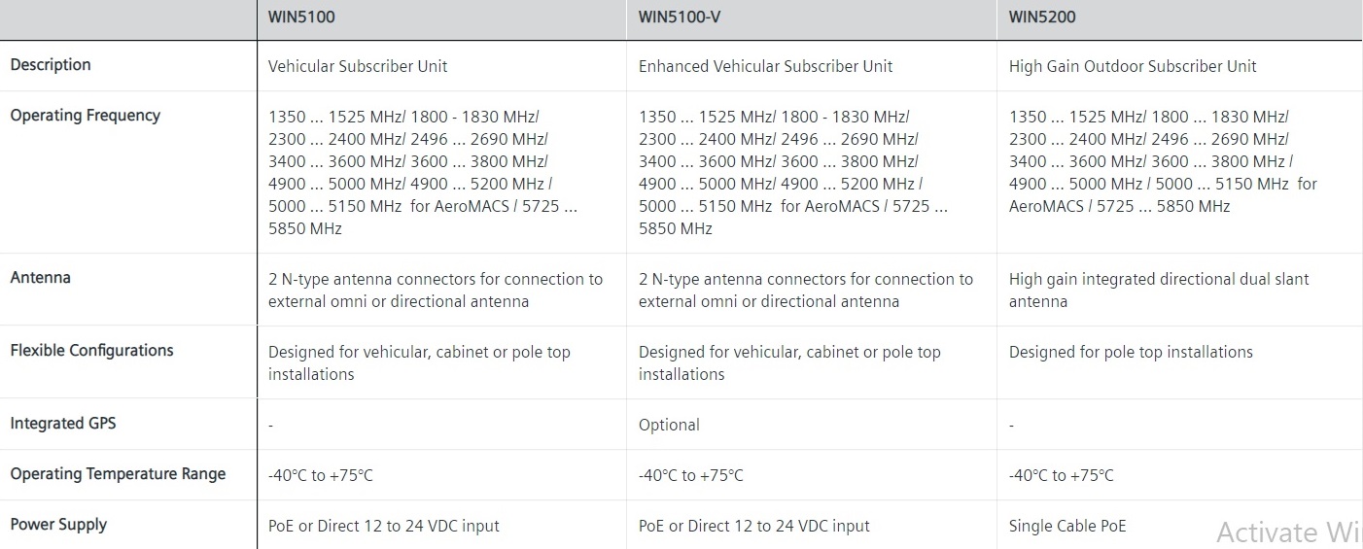Select the Integrated GPS row label

pyautogui.click(x=62, y=424)
